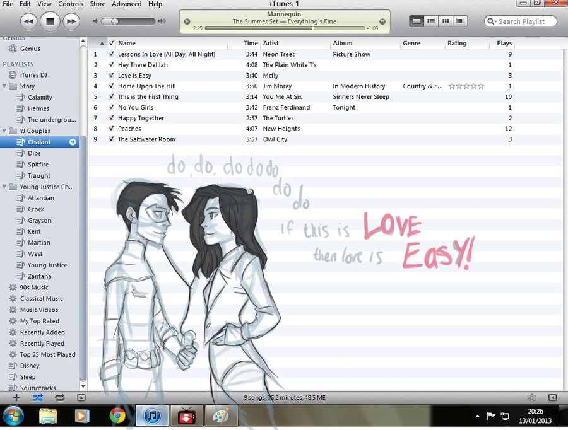Sort songs by Time column
This screenshot has height=430, width=568.
[244, 43]
